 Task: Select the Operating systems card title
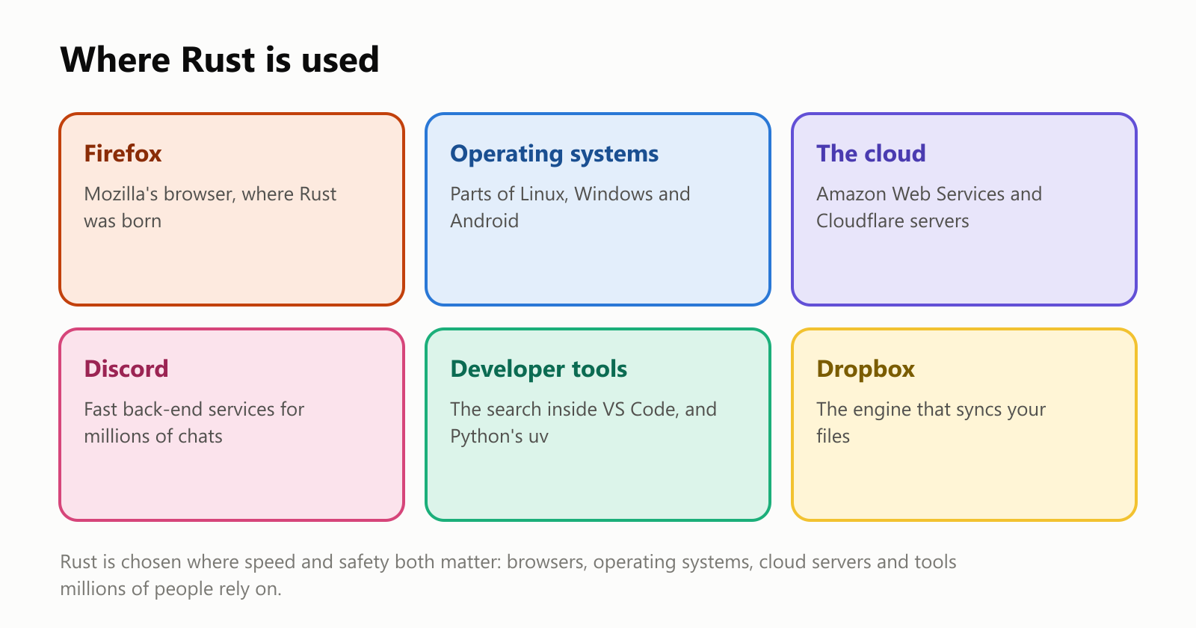[554, 153]
